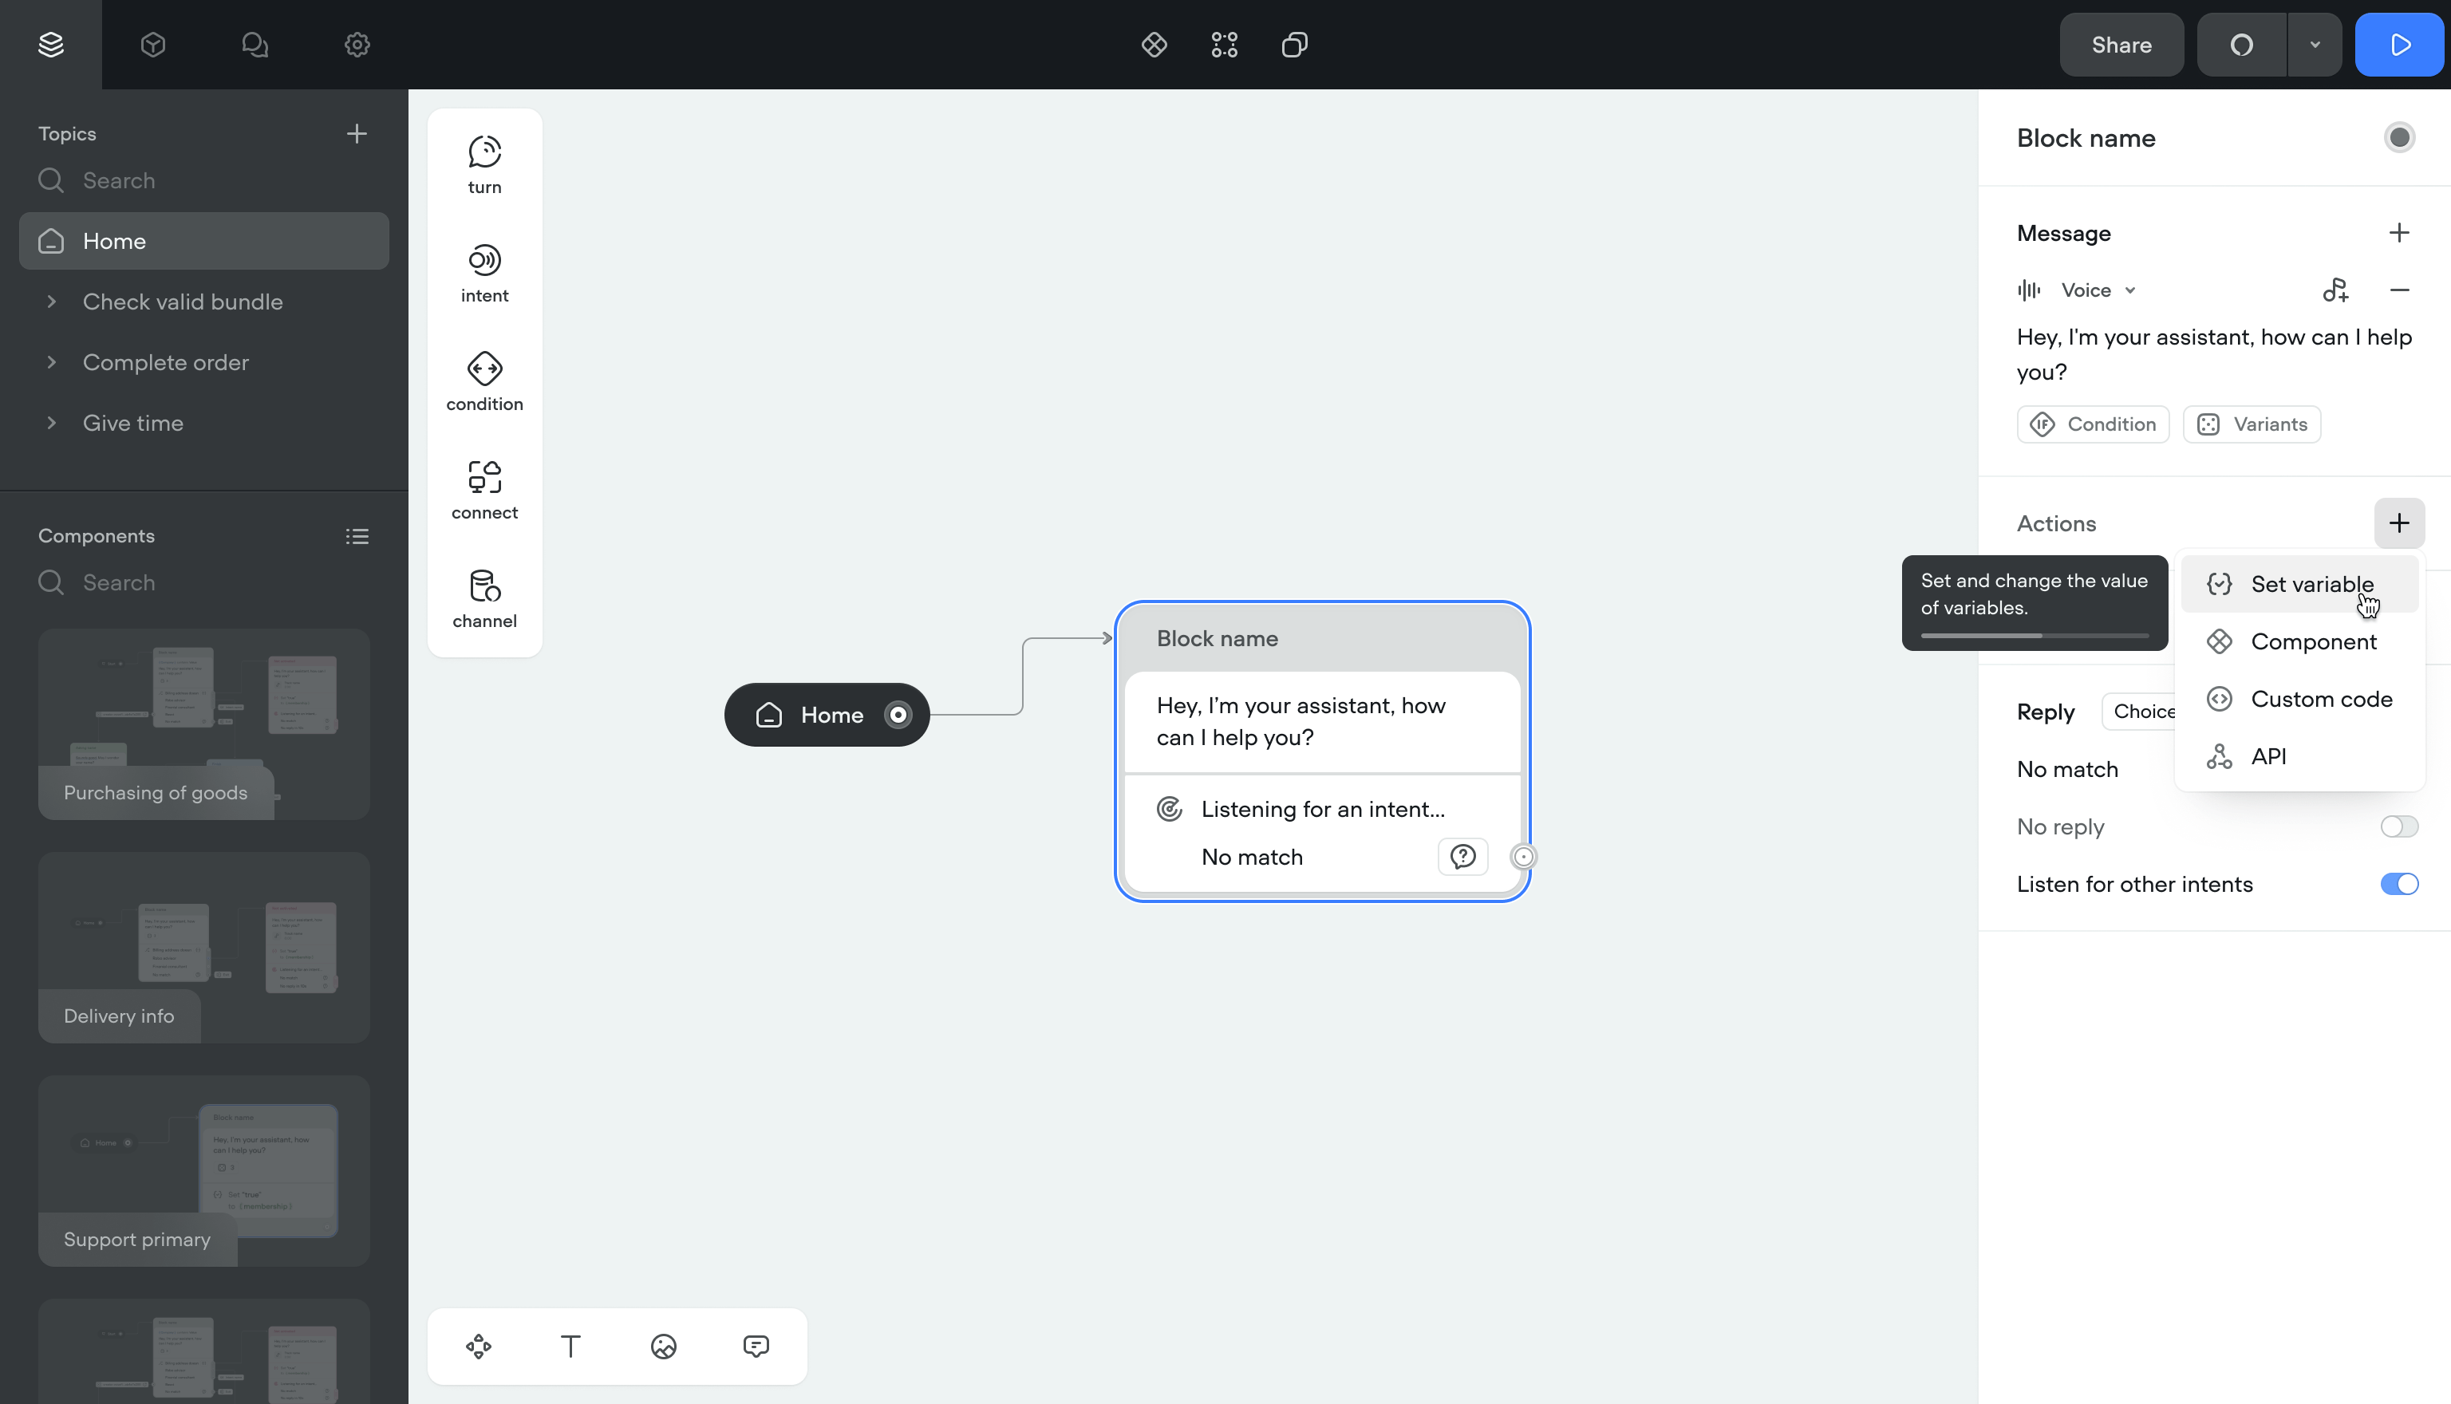Enable the No reply toggle

click(2398, 826)
